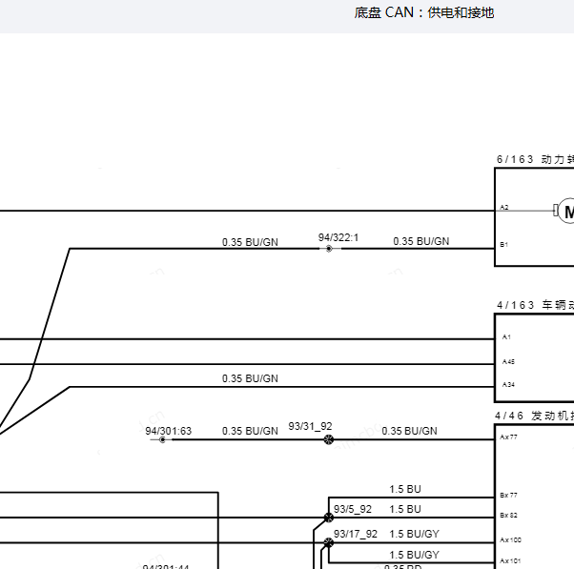Click the 1.5 BU/GY label on Ax100 wire
The image size is (574, 569).
414,534
